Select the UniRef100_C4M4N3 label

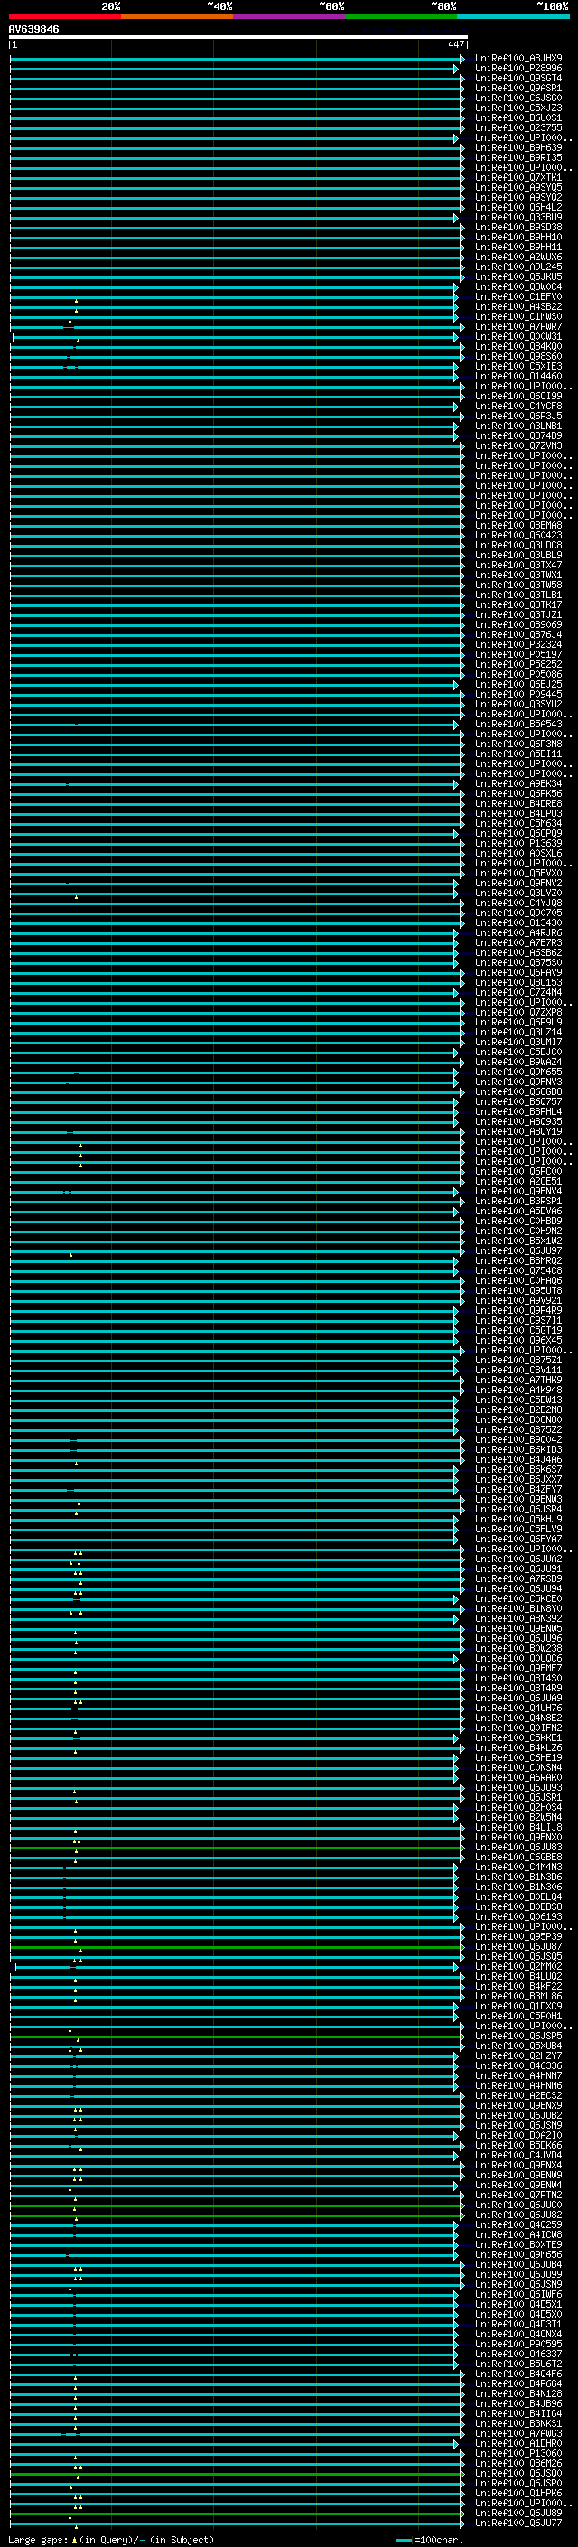coord(518,1867)
